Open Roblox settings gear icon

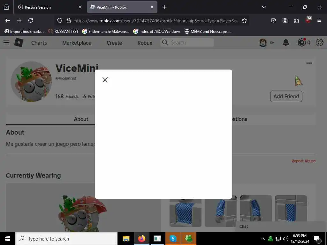point(319,42)
